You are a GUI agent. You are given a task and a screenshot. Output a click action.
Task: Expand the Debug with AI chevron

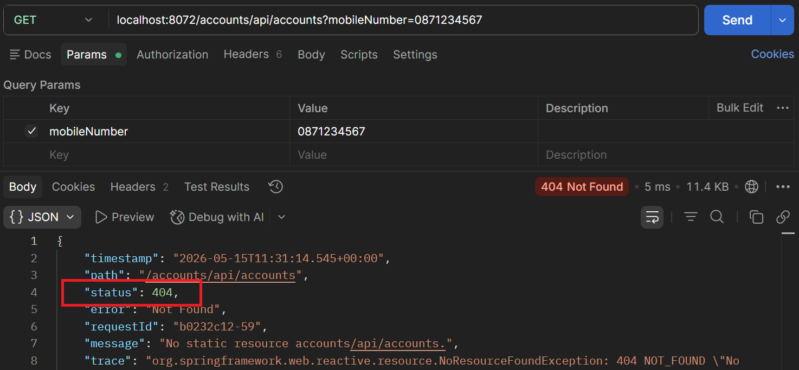(281, 217)
